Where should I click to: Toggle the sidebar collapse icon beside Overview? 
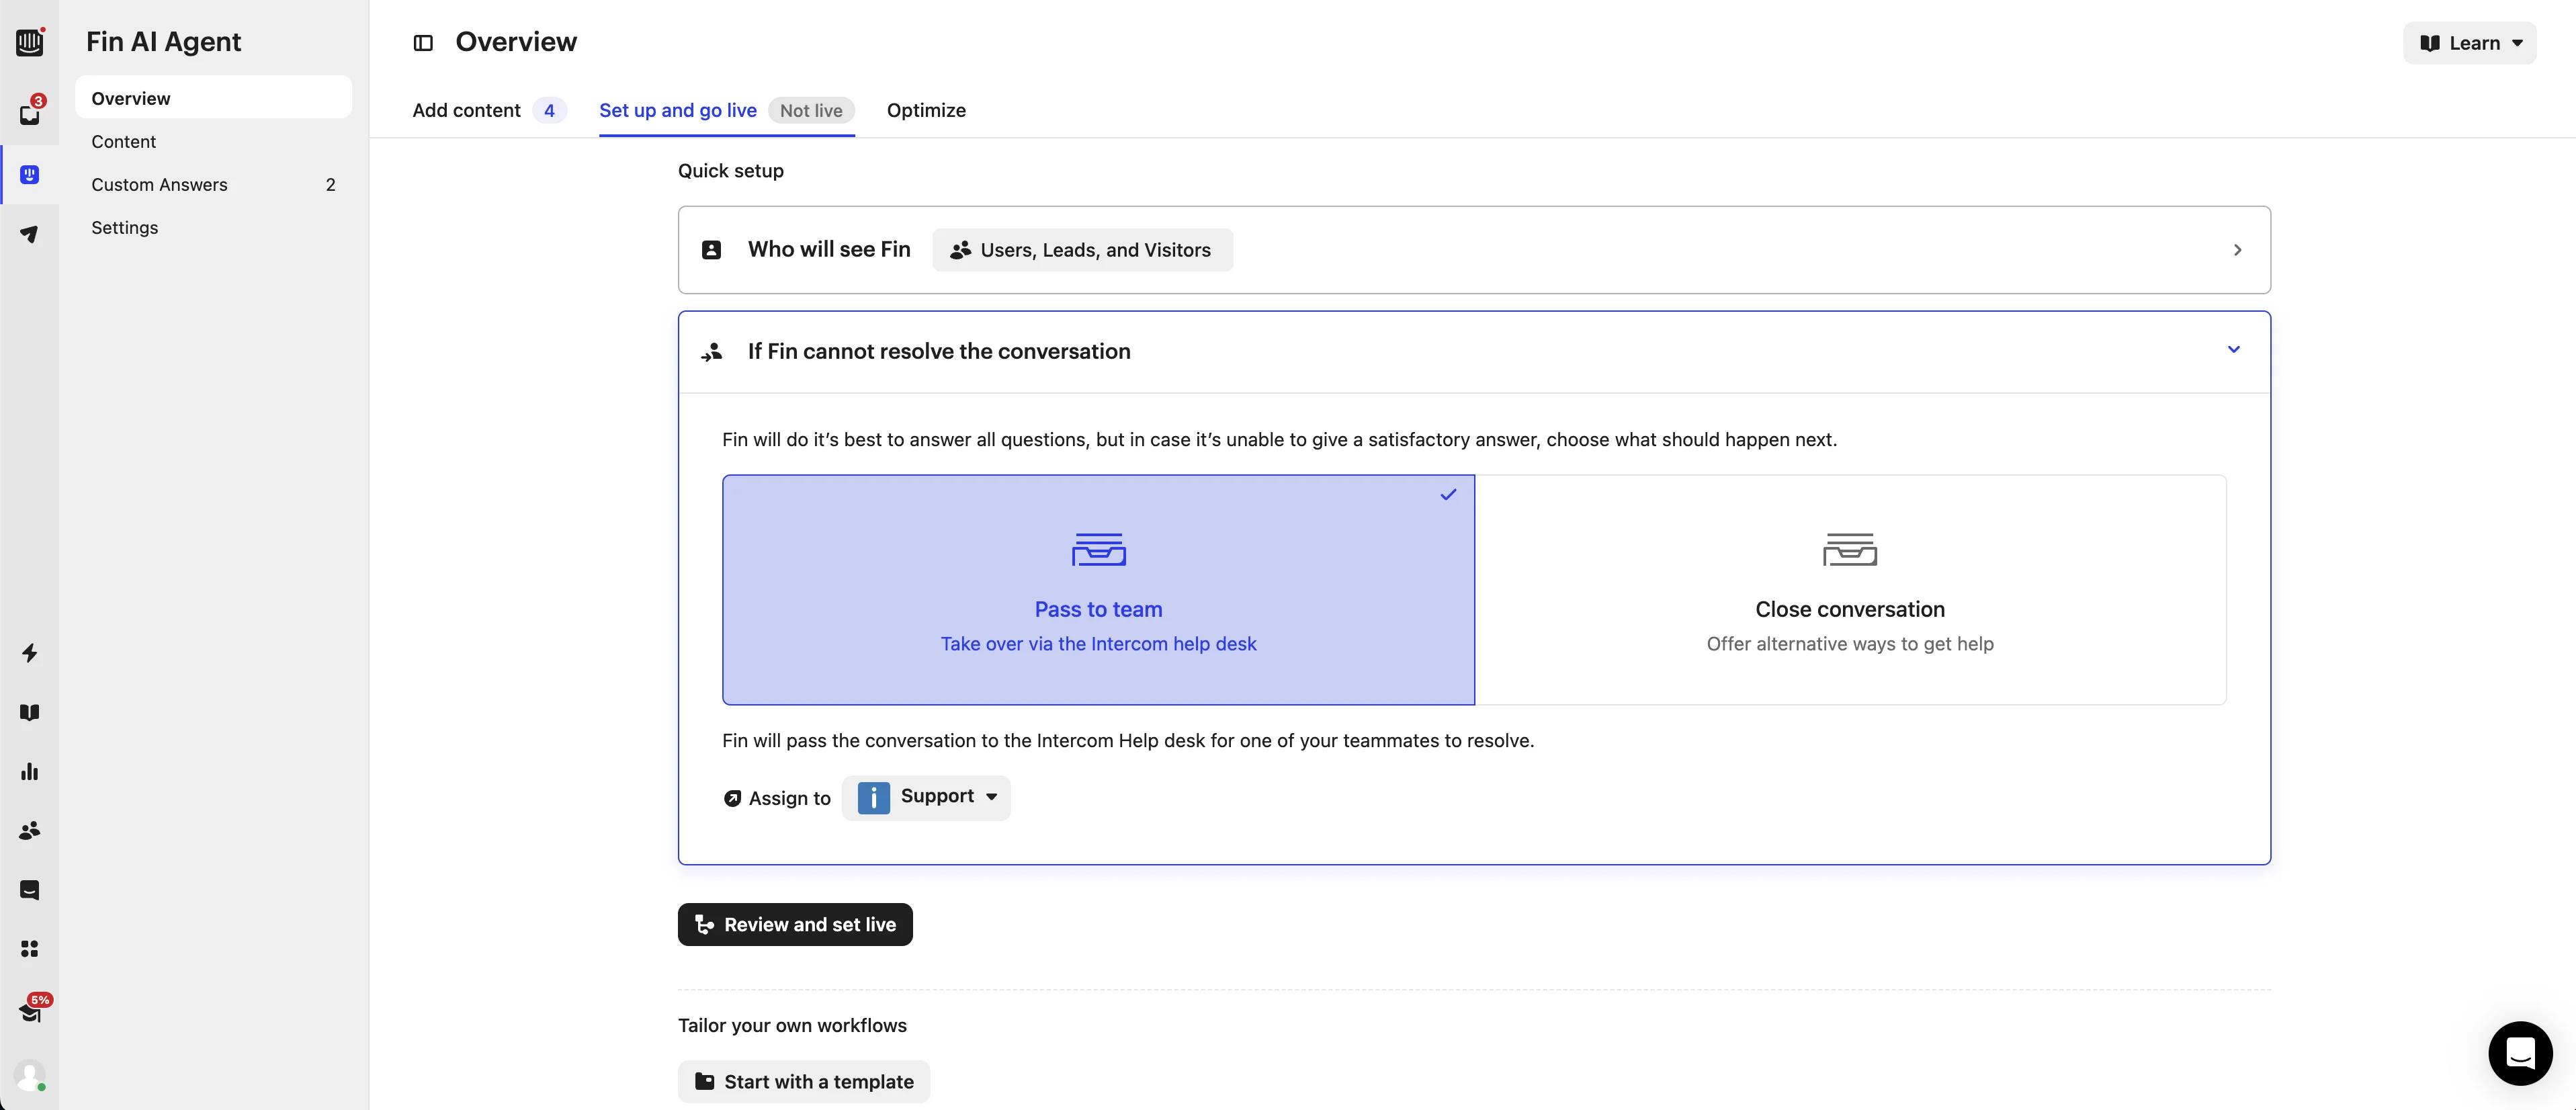[x=423, y=43]
